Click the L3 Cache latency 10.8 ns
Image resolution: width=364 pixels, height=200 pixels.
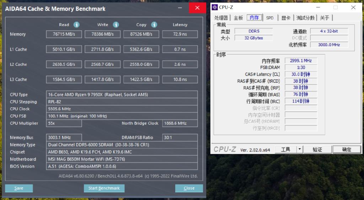(180, 79)
